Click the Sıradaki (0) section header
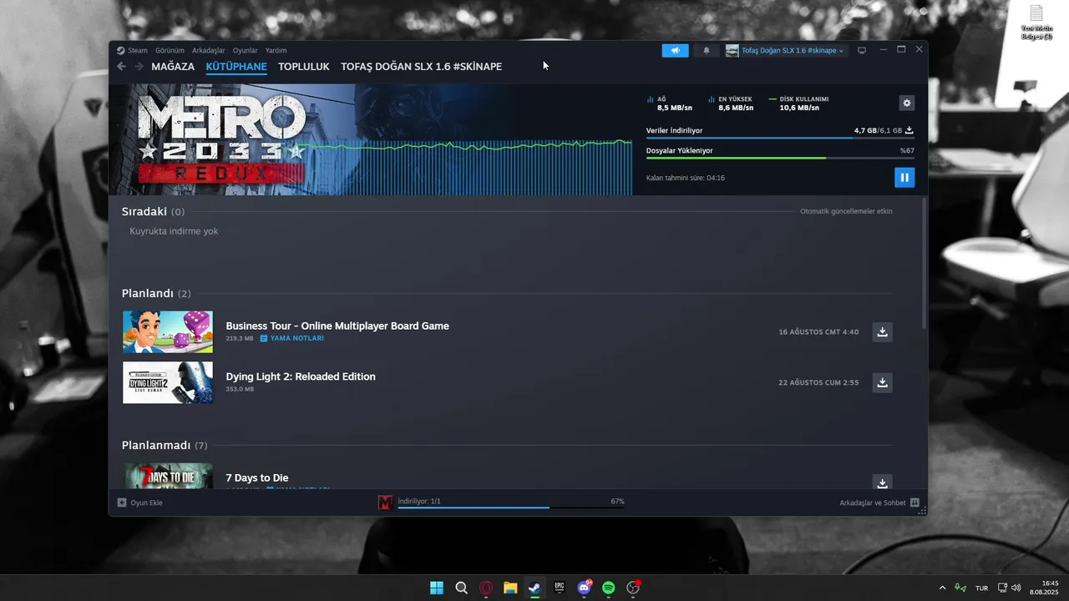1069x601 pixels. (153, 212)
